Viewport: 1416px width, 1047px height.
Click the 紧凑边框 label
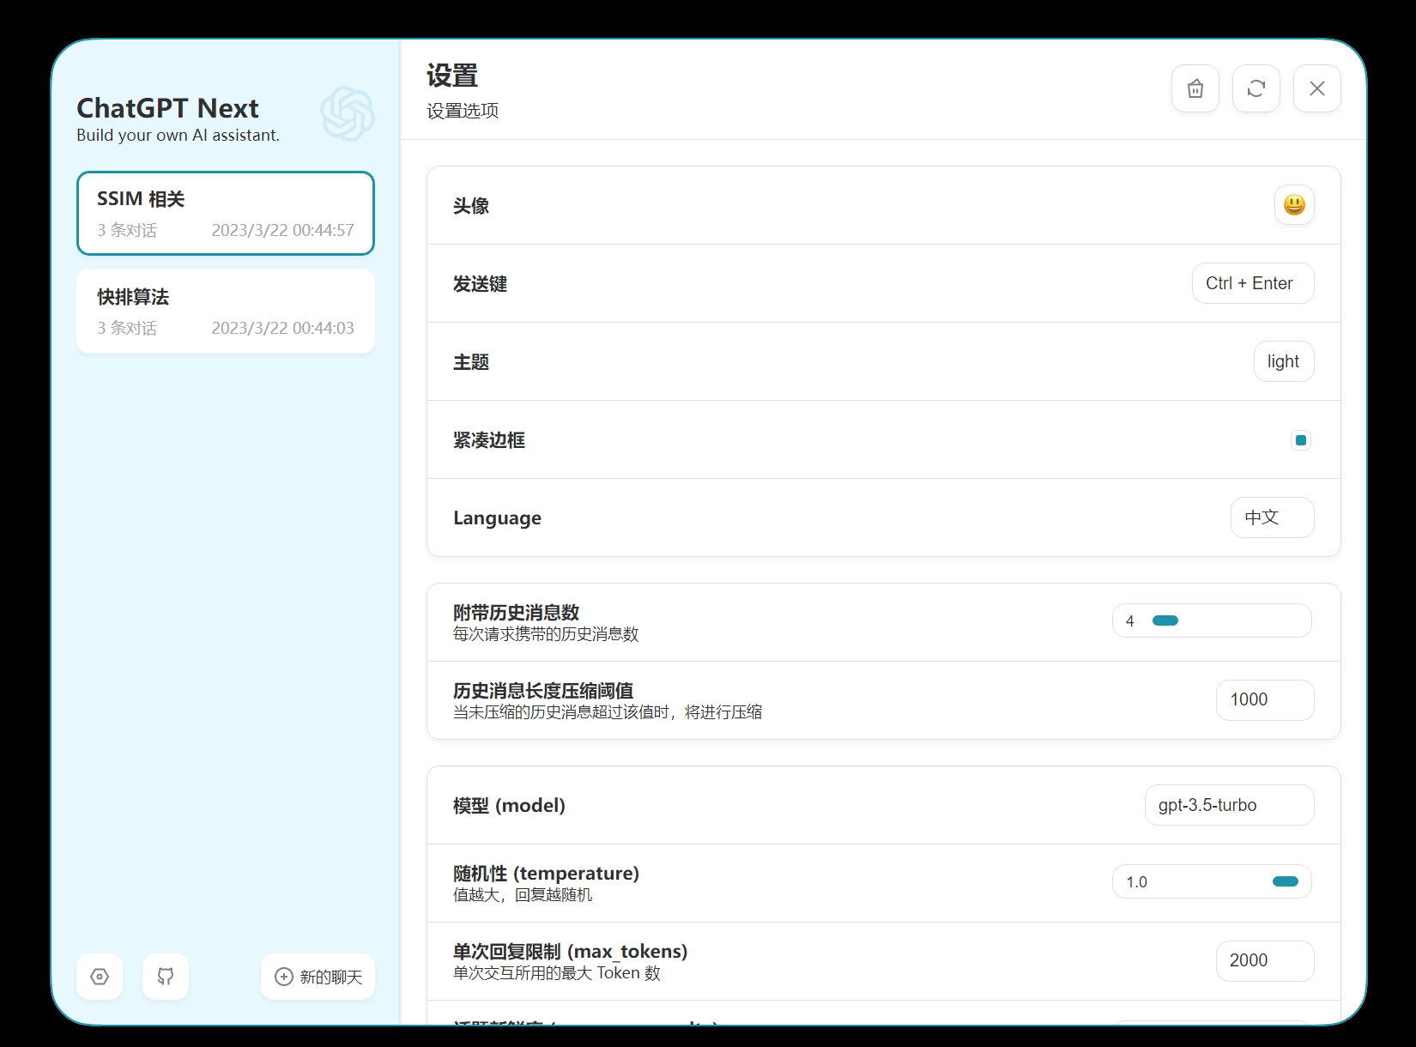pos(489,440)
